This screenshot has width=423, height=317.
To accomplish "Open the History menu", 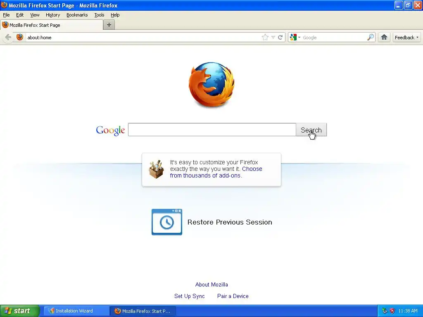I will 53,15.
